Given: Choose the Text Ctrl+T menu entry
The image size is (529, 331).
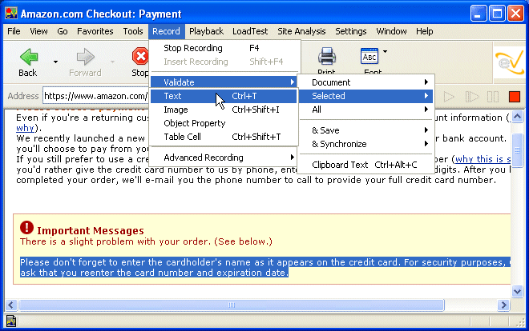Looking at the screenshot, I should pyautogui.click(x=224, y=96).
